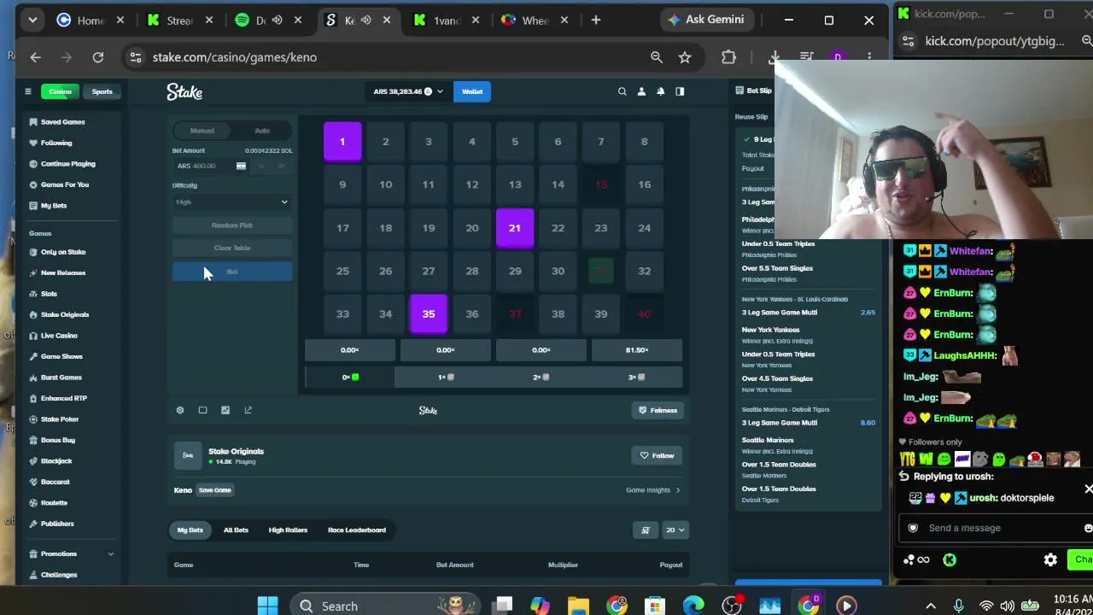The height and width of the screenshot is (615, 1093).
Task: Deselect Keno tile 1
Action: tap(342, 142)
